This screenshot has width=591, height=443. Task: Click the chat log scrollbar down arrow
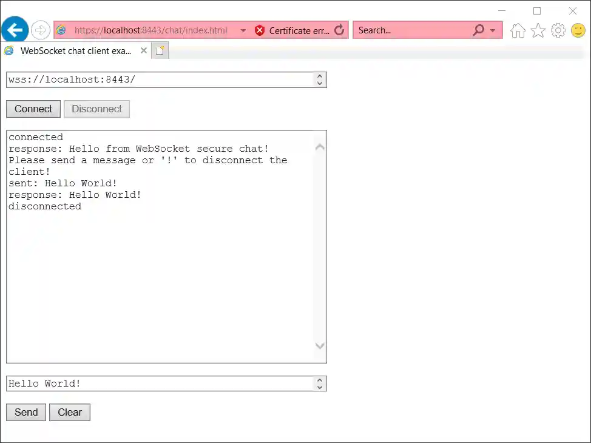(x=320, y=346)
